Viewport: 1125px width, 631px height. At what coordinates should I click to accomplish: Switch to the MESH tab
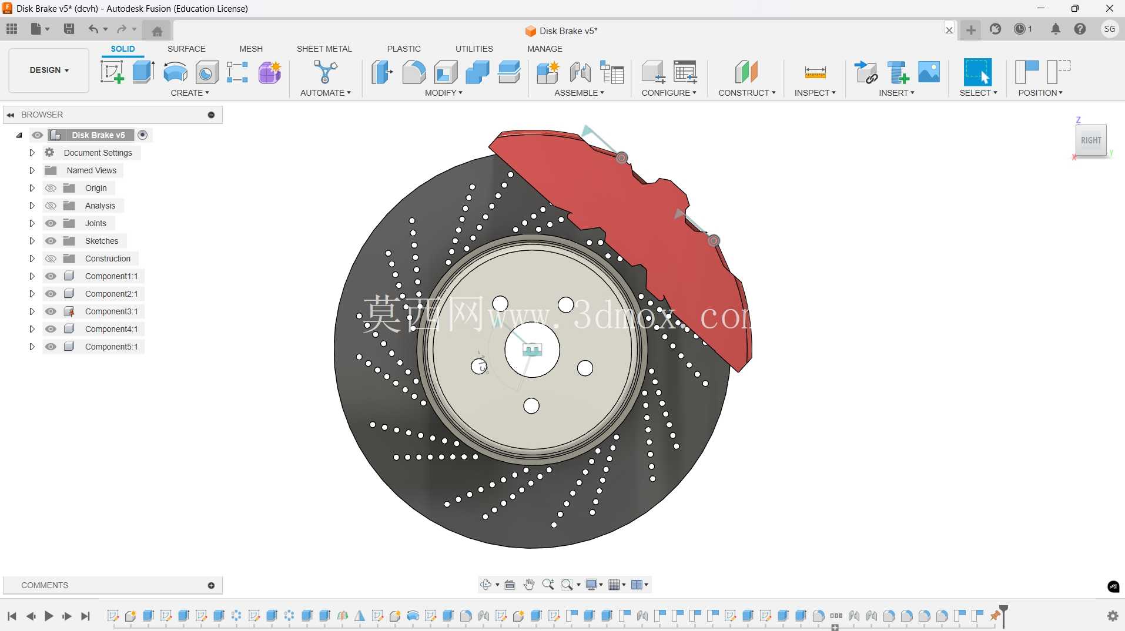pos(251,49)
